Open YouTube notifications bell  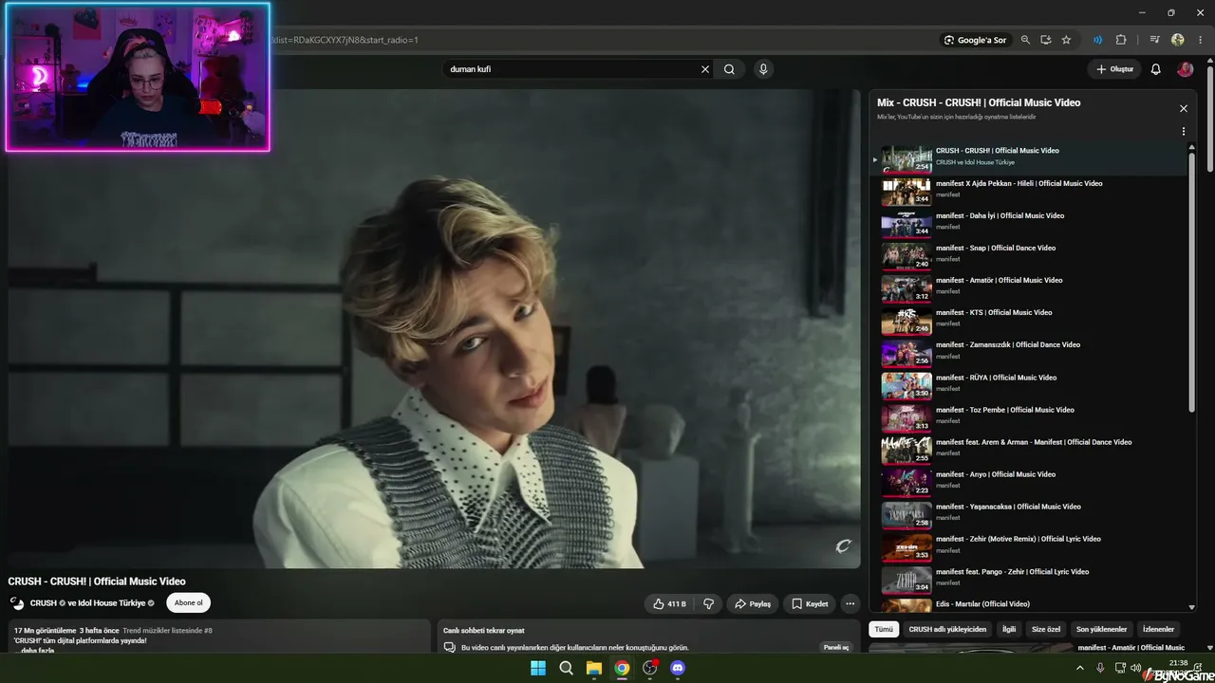1155,69
